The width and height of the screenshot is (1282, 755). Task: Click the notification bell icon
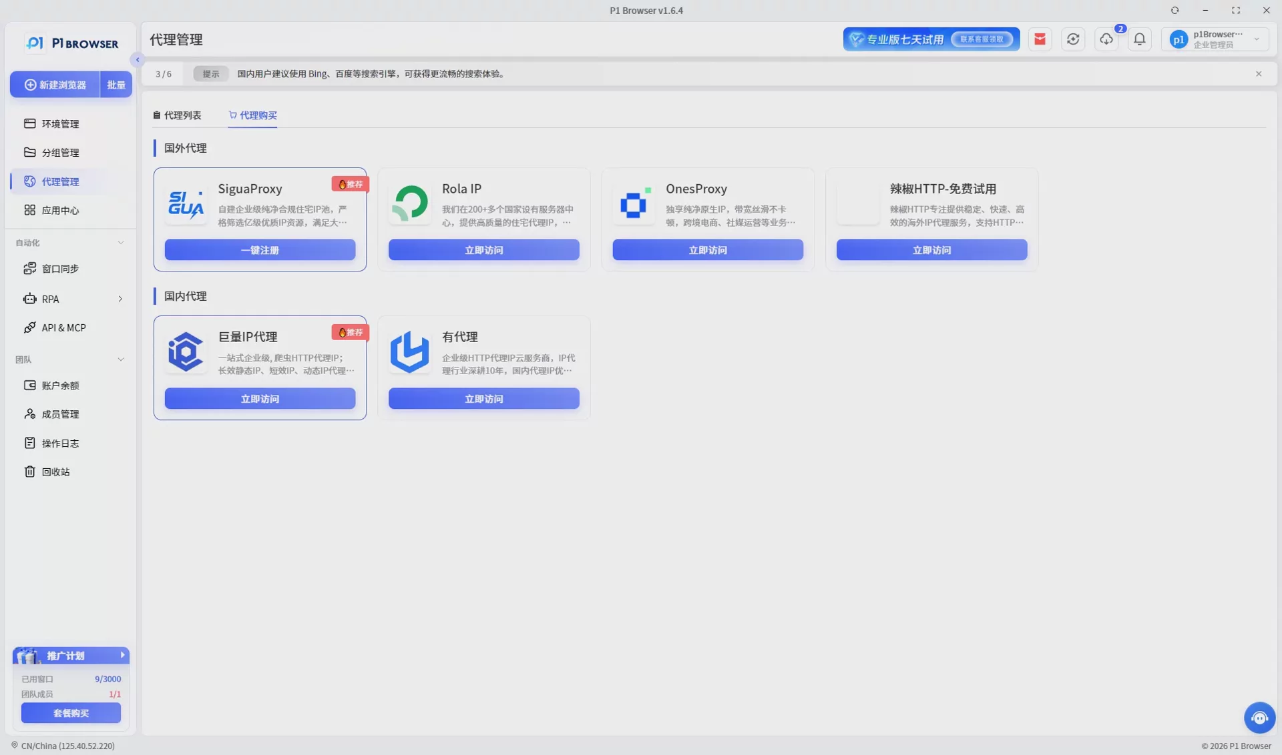[x=1140, y=39]
